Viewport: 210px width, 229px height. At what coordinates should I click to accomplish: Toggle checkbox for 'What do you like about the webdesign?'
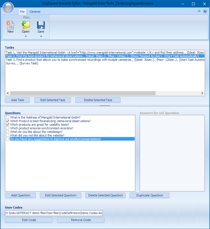tap(7, 132)
